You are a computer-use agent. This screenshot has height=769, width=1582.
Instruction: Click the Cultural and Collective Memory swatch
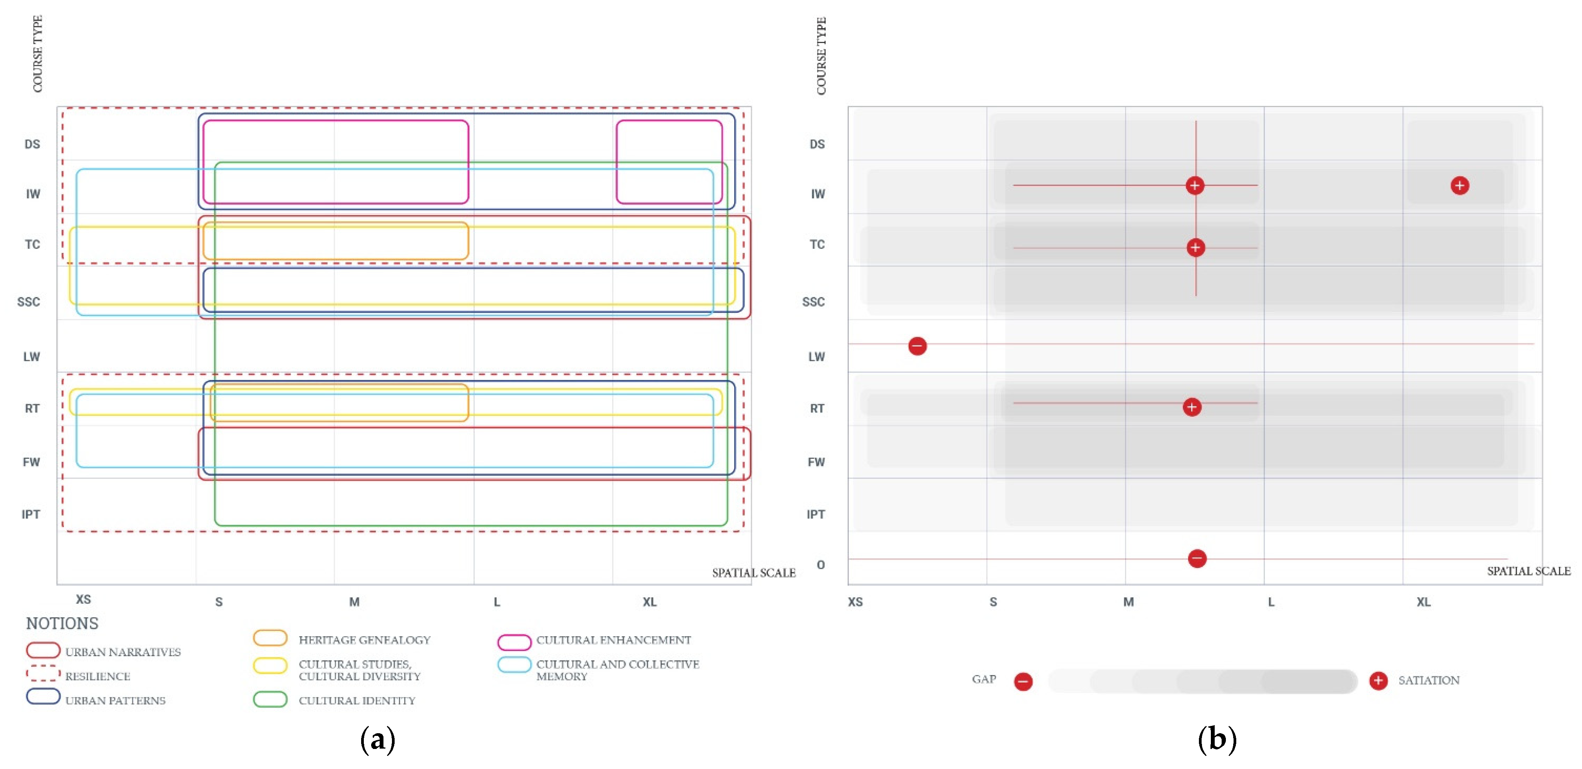(x=514, y=665)
